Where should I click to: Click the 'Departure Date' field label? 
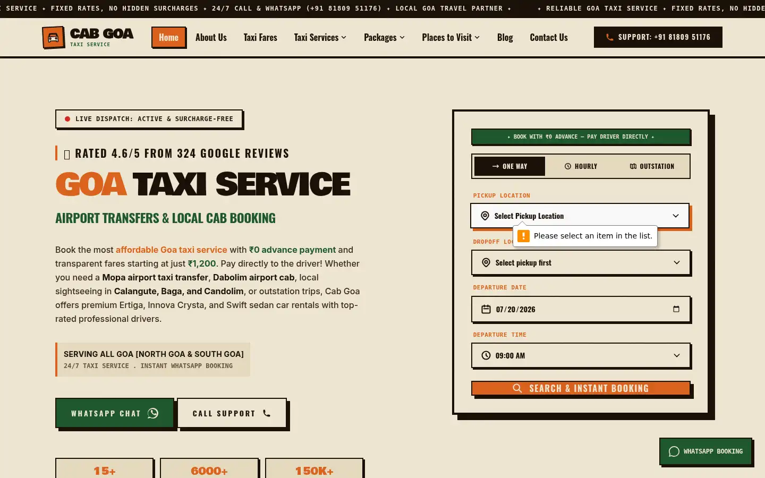coord(499,287)
